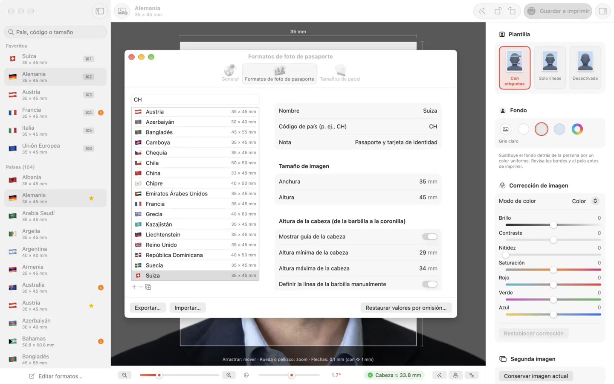This screenshot has height=384, width=614.
Task: Click the Francia orange info badge
Action: 101,113
